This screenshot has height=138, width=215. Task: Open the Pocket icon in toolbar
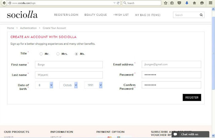179,3
